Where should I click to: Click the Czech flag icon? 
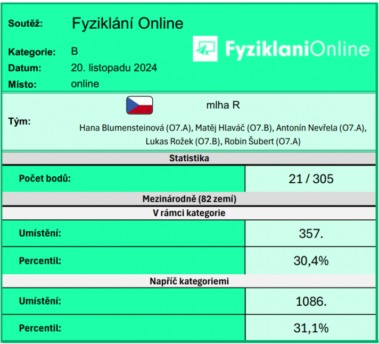click(x=139, y=105)
